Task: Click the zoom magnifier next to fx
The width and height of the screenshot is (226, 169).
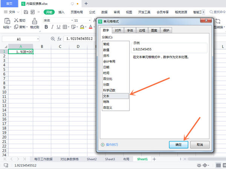Action: (x=53, y=39)
